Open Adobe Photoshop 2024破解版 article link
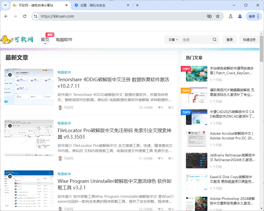Image resolution: width=264 pixels, height=211 pixels. (x=232, y=201)
